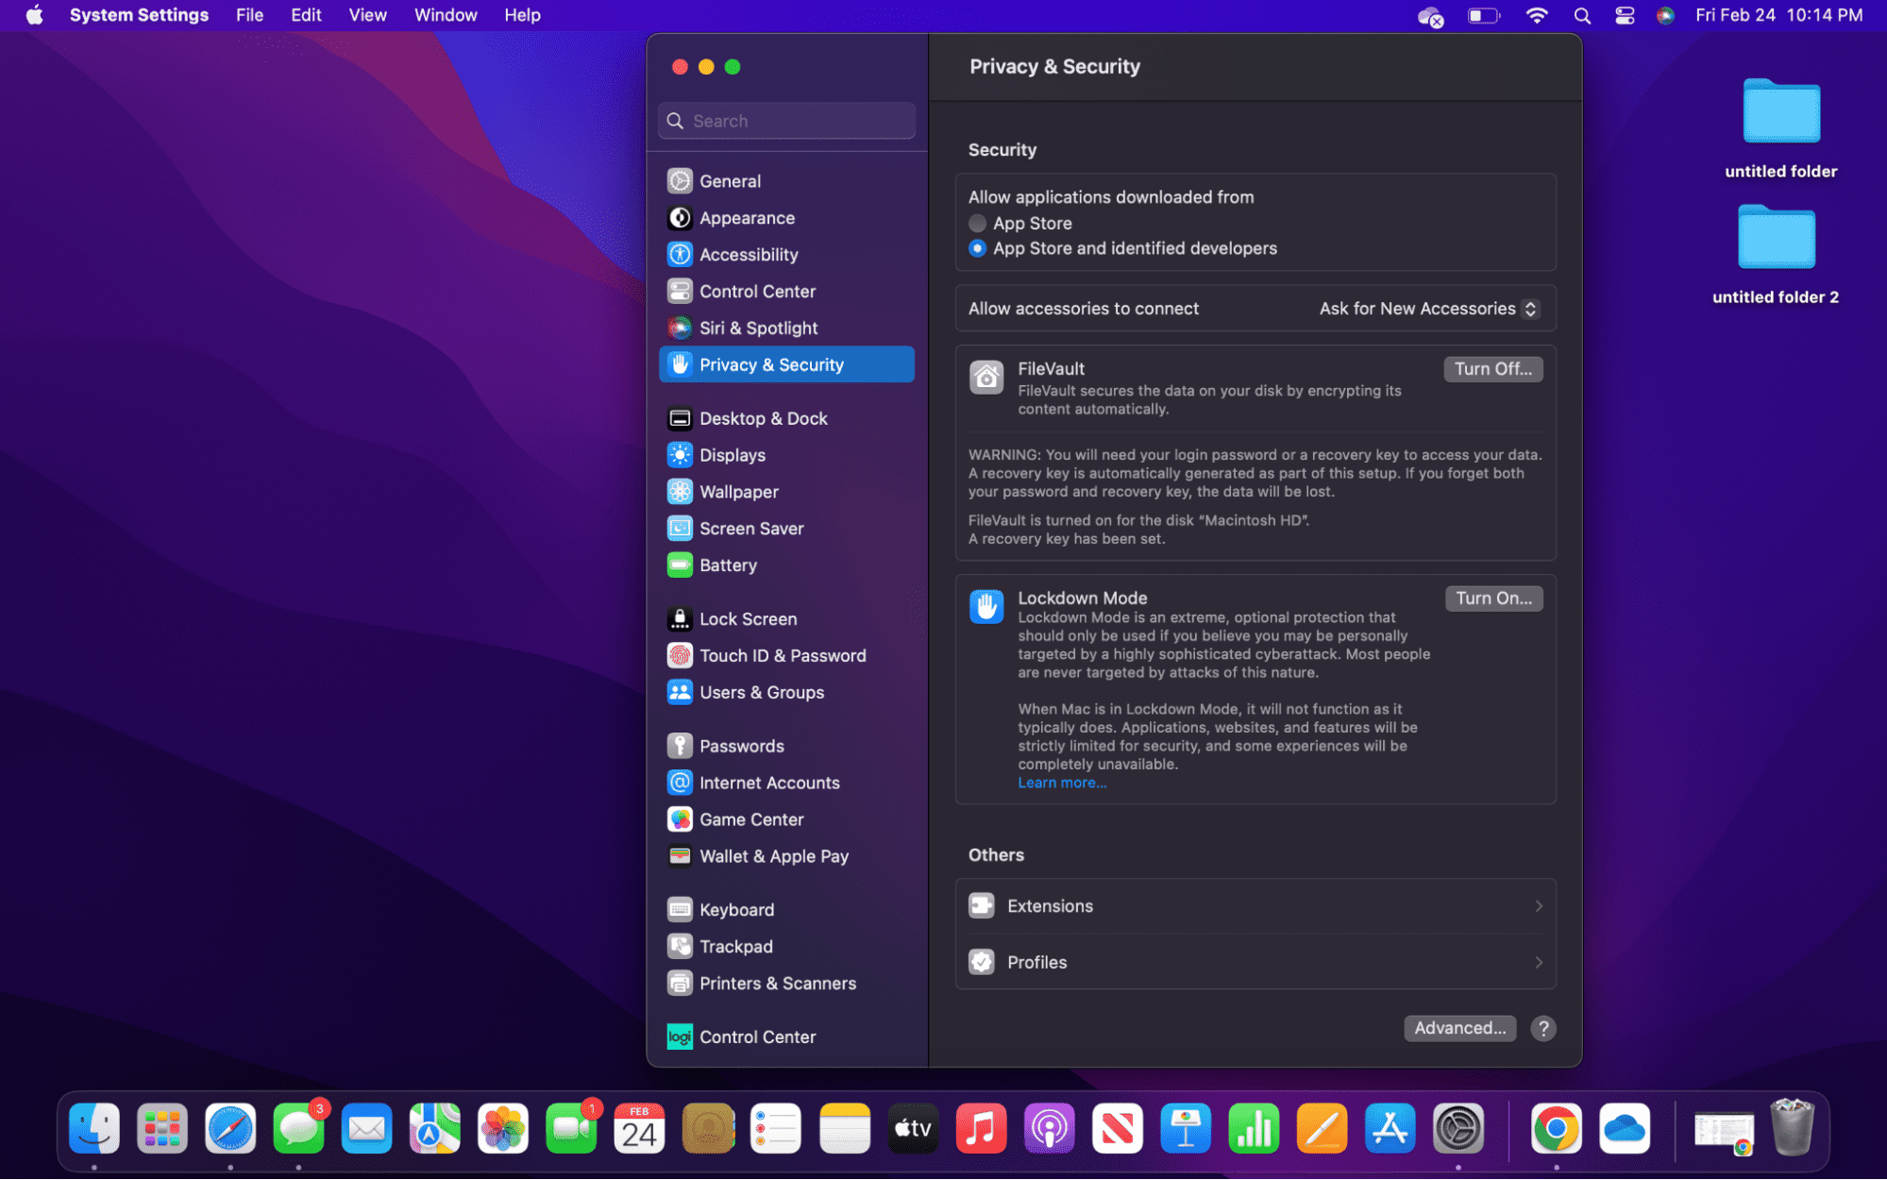The image size is (1887, 1180).
Task: Click Turn On Lockdown Mode button
Action: [x=1493, y=598]
